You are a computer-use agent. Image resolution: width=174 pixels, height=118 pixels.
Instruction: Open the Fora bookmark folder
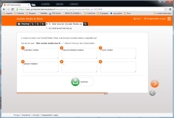(x=127, y=13)
